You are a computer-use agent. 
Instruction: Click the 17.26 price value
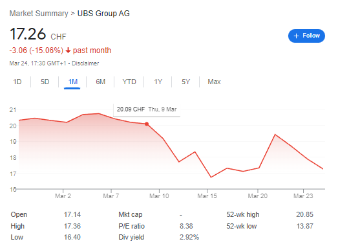(x=28, y=34)
